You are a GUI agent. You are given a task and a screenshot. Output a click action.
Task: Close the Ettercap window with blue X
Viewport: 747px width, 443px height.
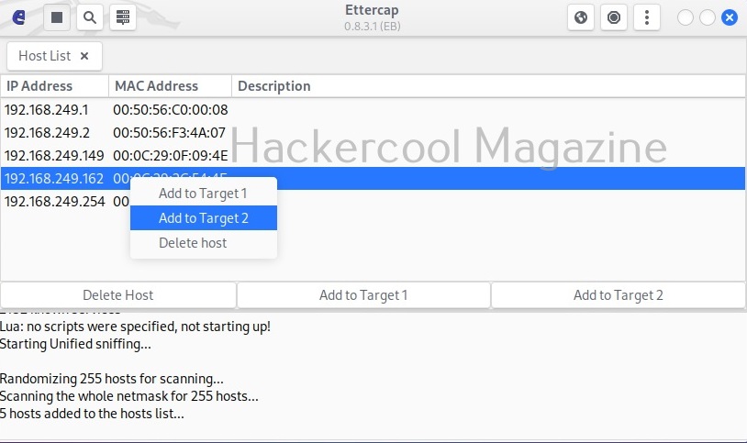click(730, 17)
